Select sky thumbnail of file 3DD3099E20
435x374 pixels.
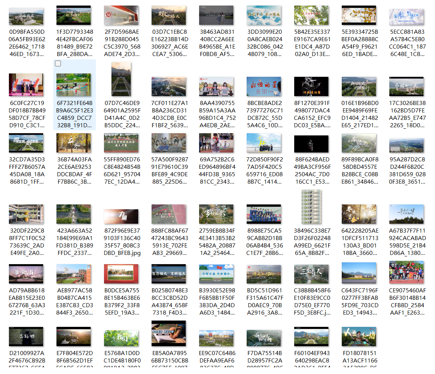(264, 15)
